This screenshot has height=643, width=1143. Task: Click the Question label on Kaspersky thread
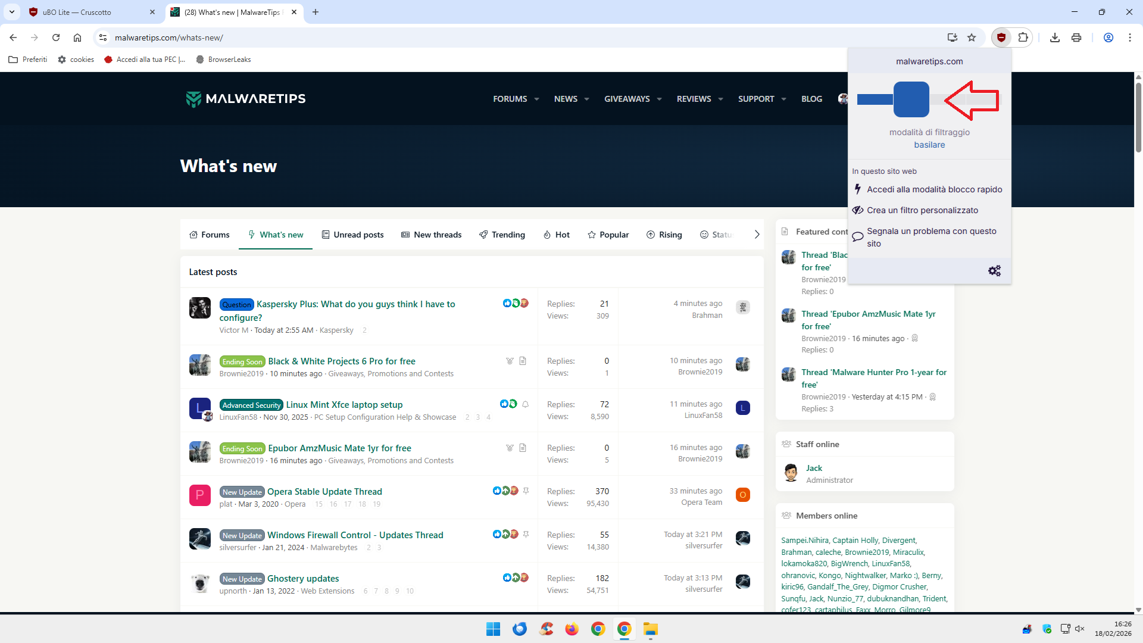click(236, 304)
